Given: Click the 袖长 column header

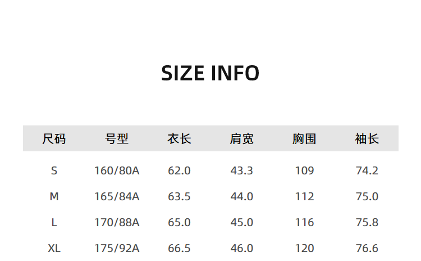Looking at the screenshot, I should click(367, 139).
